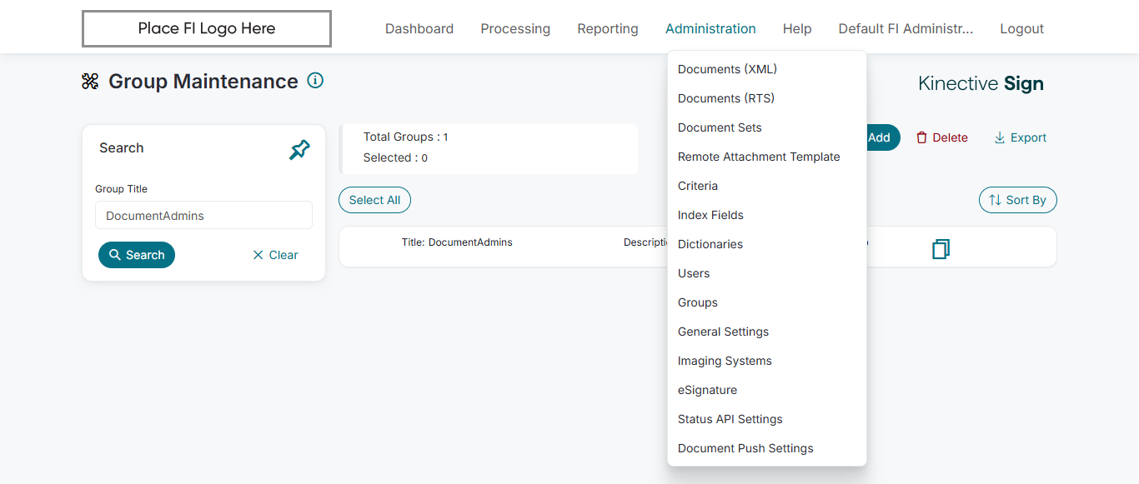
Task: Click the info icon beside Group Maintenance
Action: [x=315, y=81]
